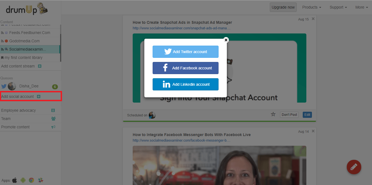
Task: Open the Android app icon
Action: (x=23, y=180)
